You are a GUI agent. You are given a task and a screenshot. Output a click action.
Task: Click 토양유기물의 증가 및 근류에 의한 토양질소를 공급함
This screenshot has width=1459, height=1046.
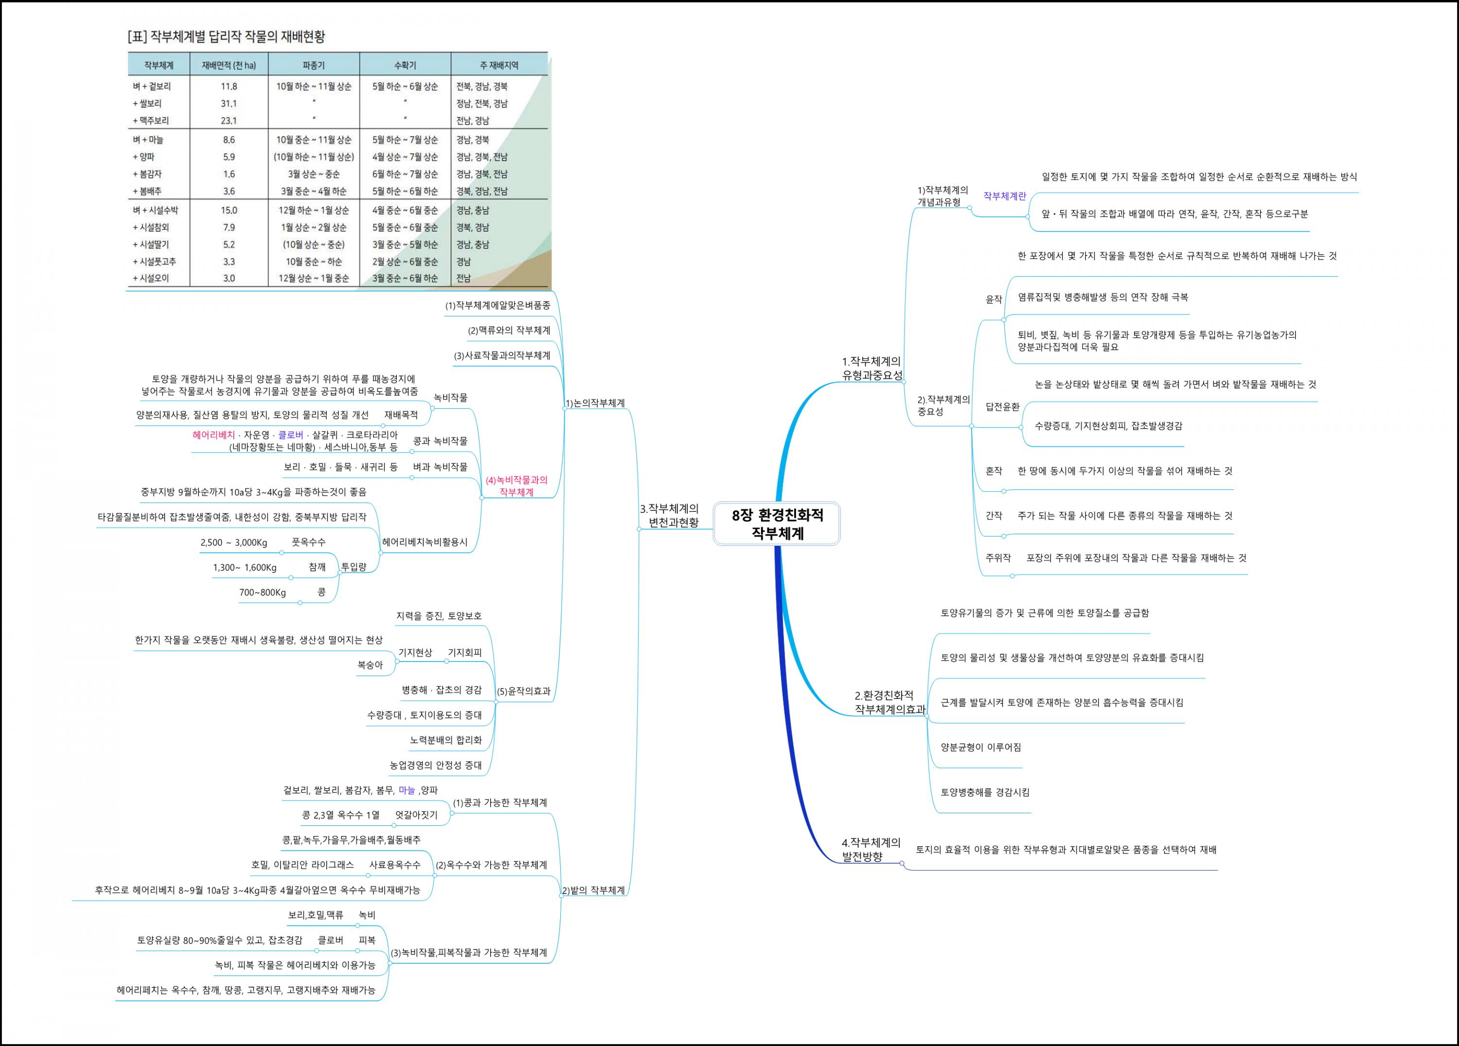1045,613
